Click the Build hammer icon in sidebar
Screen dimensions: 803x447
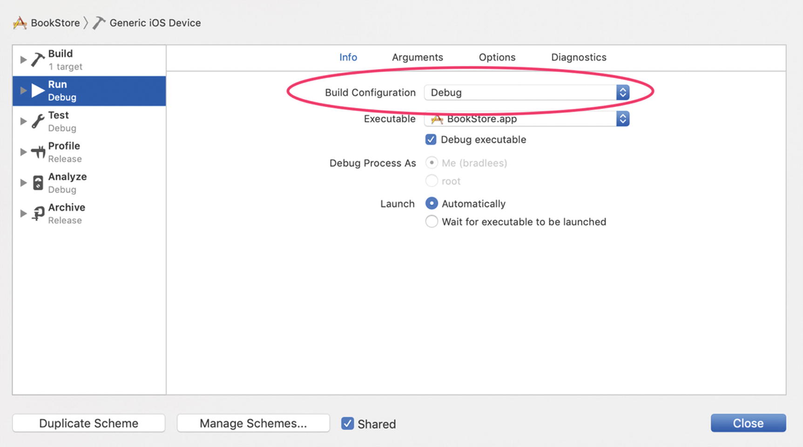(38, 60)
